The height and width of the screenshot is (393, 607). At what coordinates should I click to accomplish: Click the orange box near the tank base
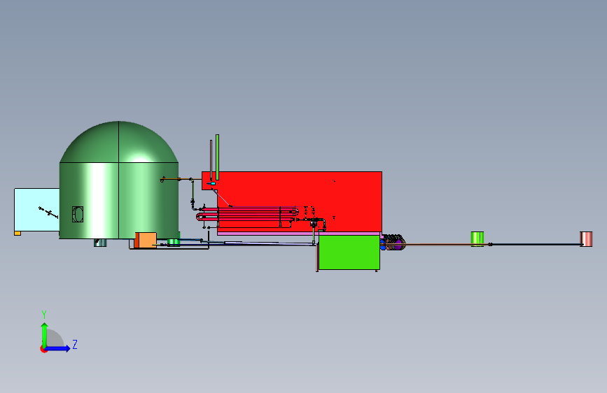coord(146,241)
